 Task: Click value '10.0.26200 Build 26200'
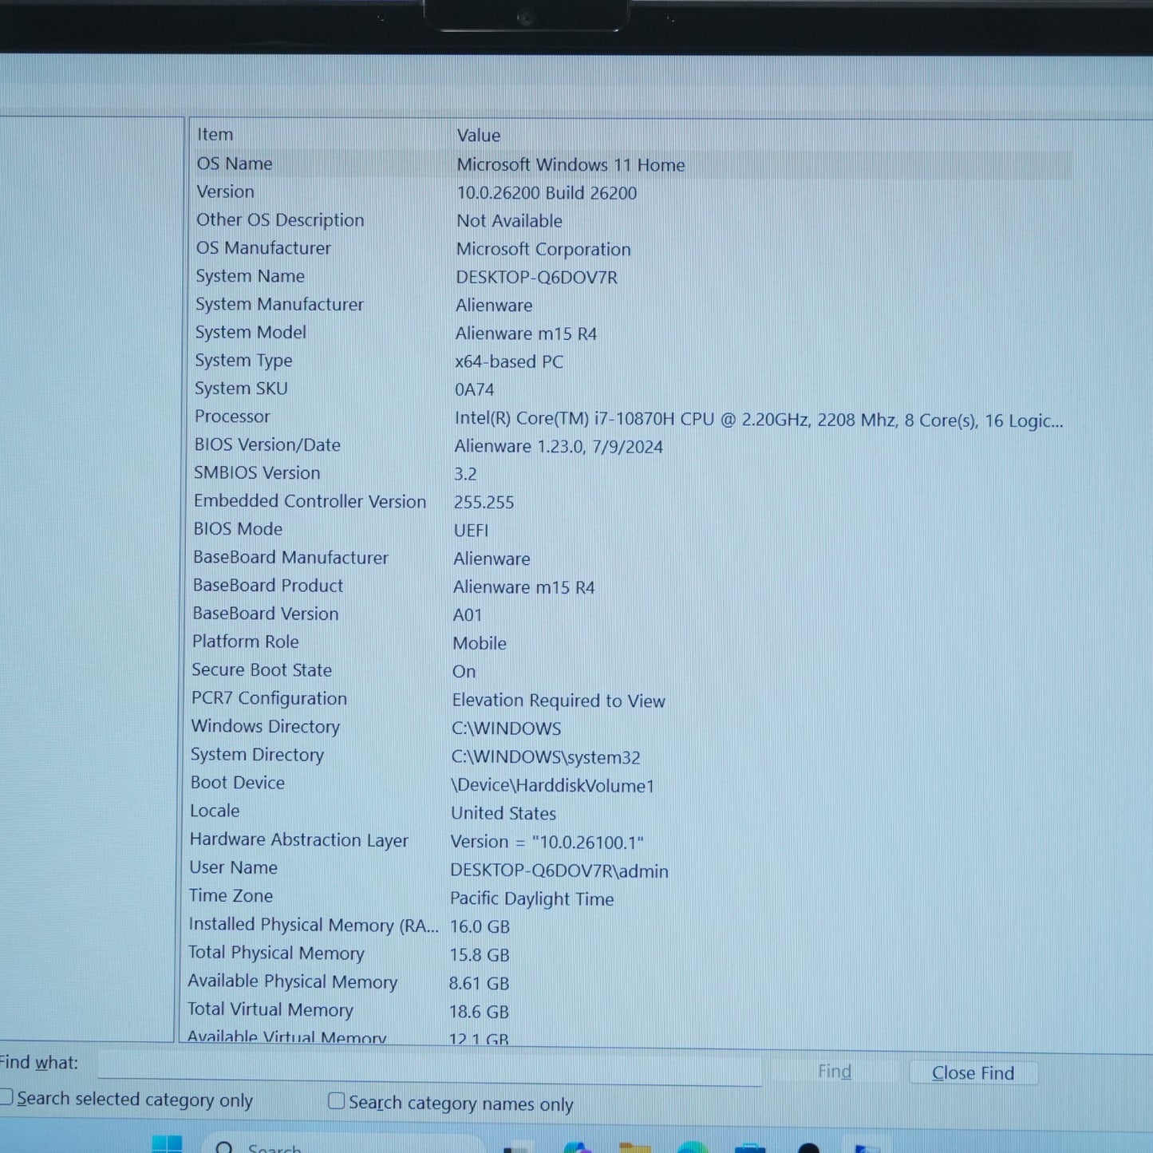point(547,193)
